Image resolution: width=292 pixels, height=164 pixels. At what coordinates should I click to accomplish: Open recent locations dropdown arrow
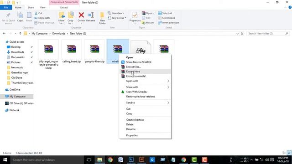point(16,33)
